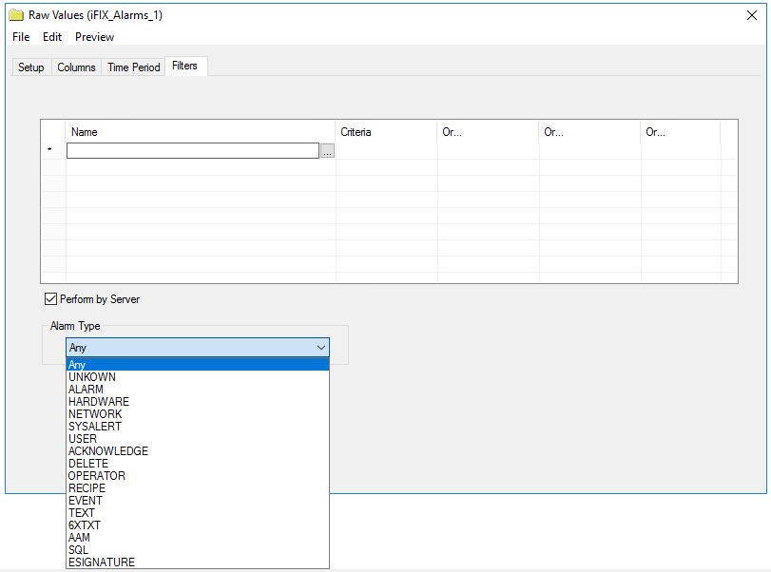
Task: Pick OPERATOR in the alarm type list
Action: coord(198,476)
